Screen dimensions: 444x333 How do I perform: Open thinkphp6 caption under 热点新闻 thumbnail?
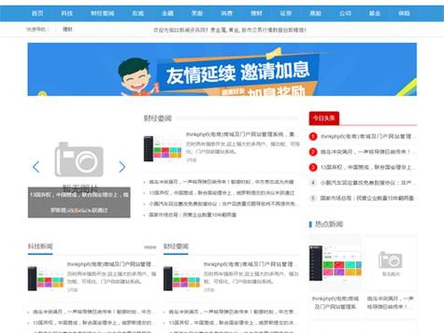(335, 302)
